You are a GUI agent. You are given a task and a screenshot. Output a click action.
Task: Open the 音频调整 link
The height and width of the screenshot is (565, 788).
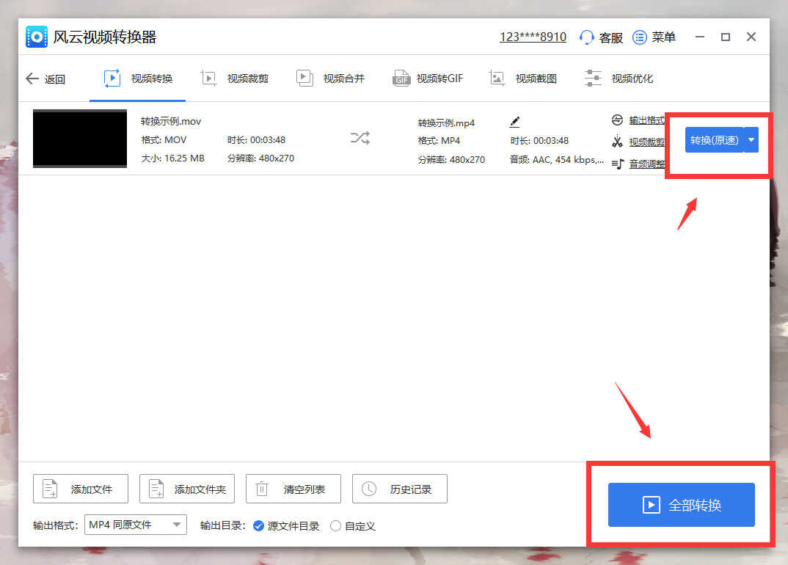(x=647, y=164)
